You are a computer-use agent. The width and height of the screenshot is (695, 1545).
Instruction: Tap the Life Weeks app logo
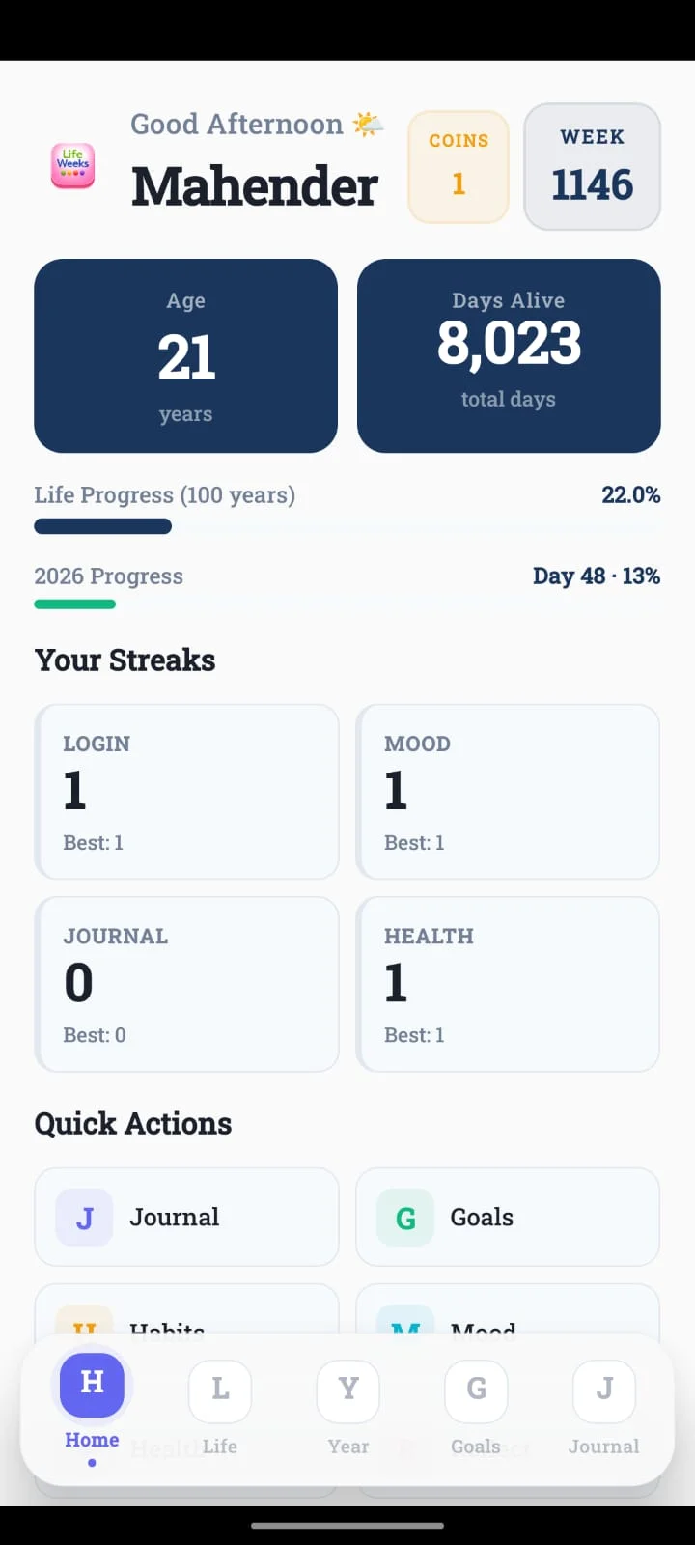72,166
